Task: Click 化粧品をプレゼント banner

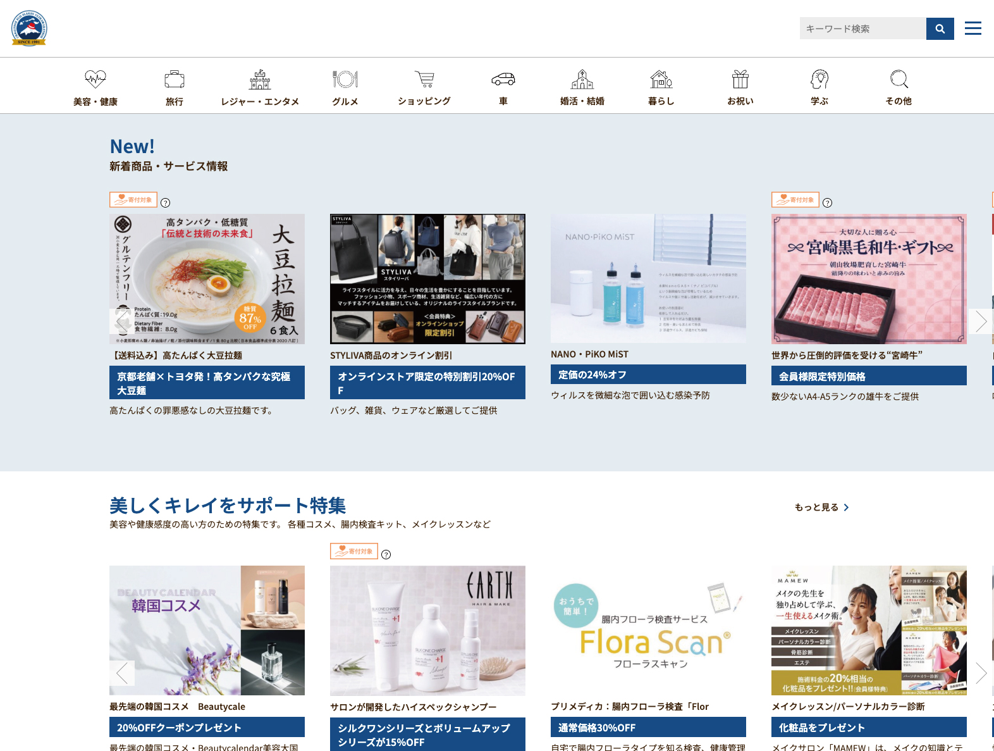Action: [869, 727]
